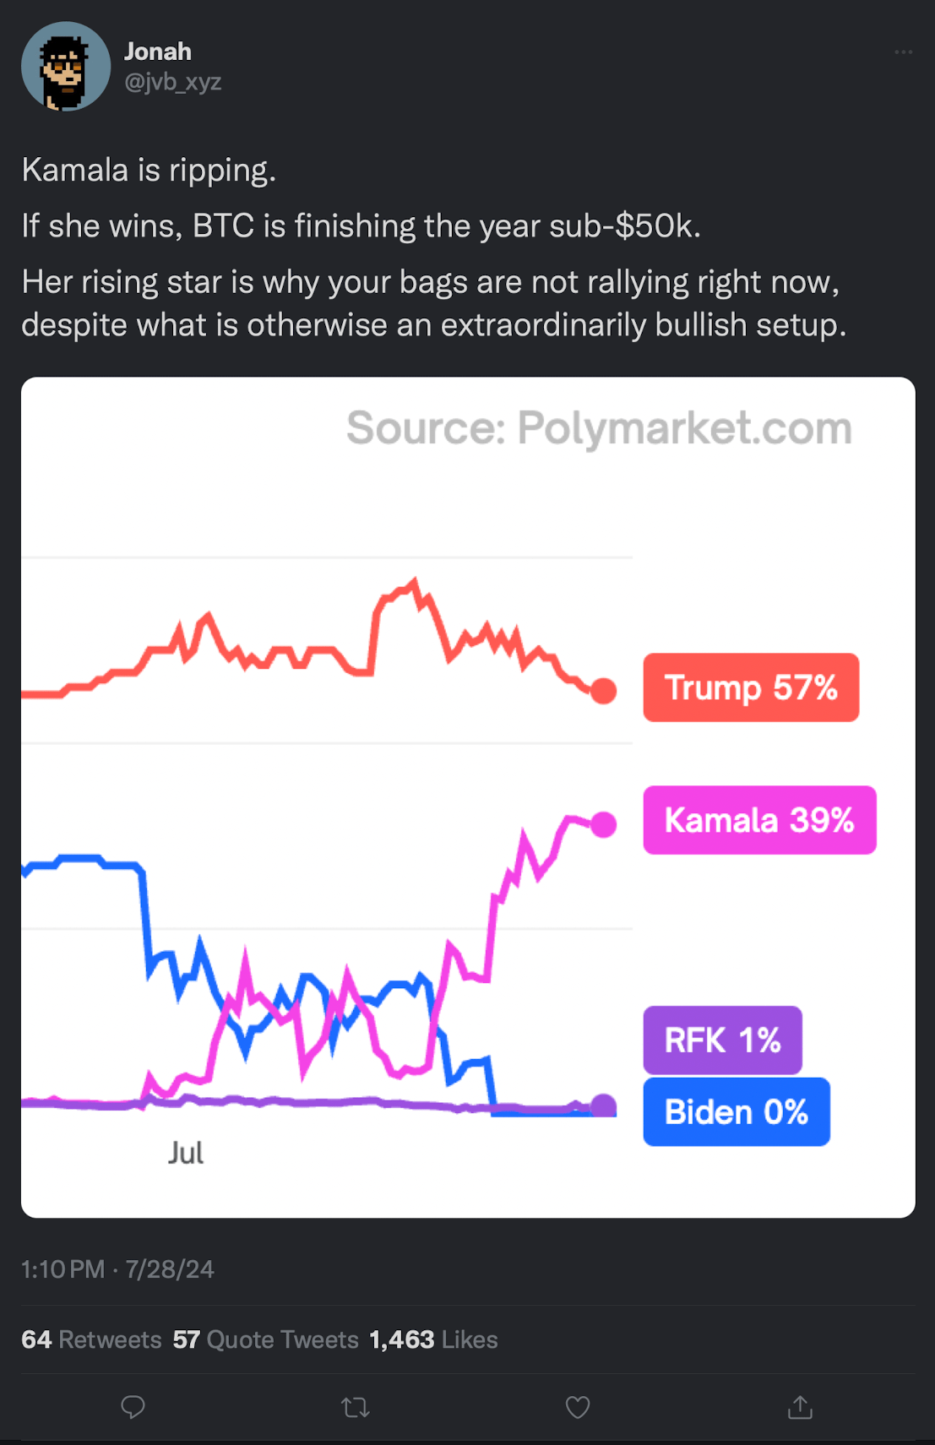The image size is (935, 1445).
Task: Open the three-dot more options menu
Action: pos(904,52)
